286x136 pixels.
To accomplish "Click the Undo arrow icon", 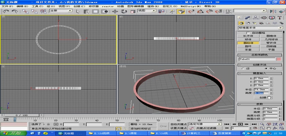I will click(x=6, y=11).
